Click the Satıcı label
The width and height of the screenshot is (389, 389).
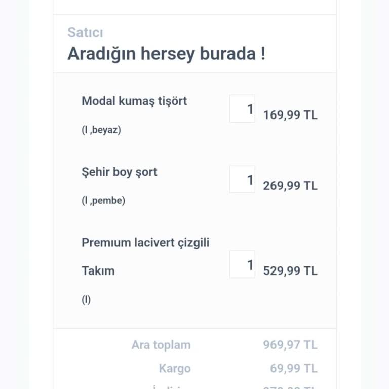[x=85, y=33]
